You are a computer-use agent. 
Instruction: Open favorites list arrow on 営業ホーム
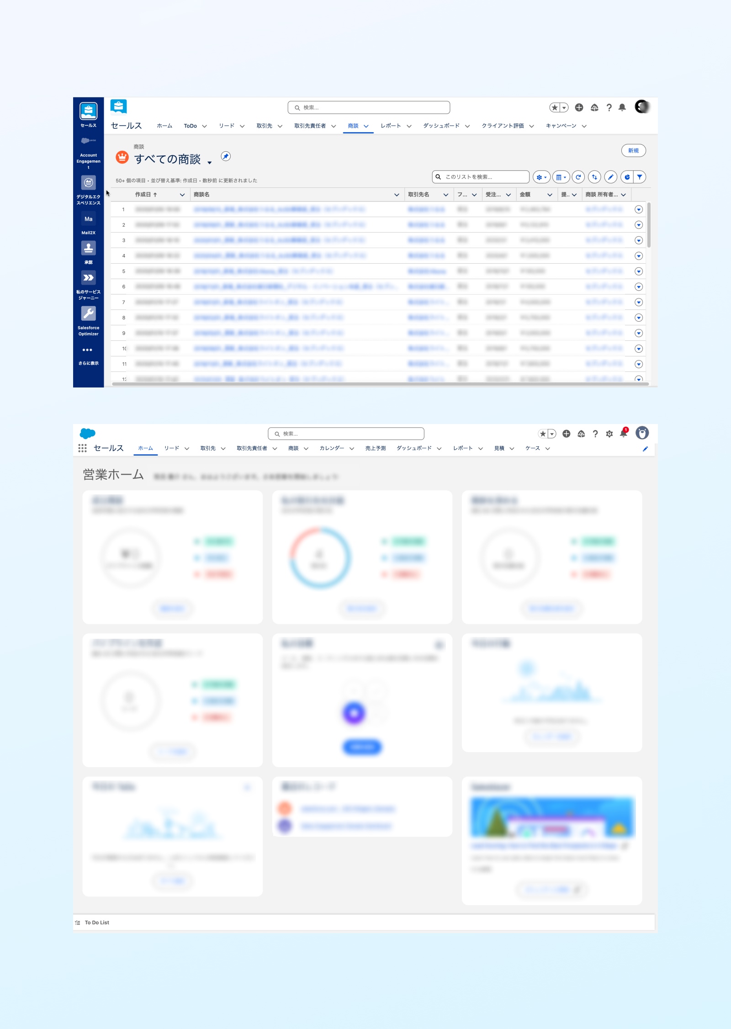552,434
